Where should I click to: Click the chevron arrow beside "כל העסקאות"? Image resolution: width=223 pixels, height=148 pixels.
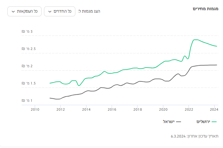13,11
